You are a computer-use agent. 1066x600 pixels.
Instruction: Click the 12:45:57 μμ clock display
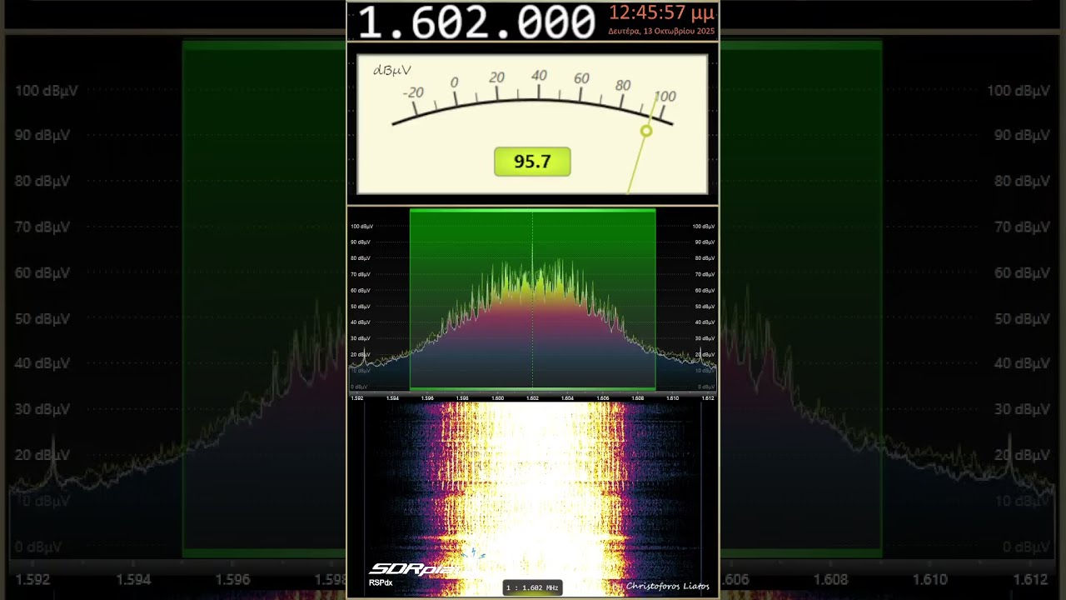pos(661,13)
